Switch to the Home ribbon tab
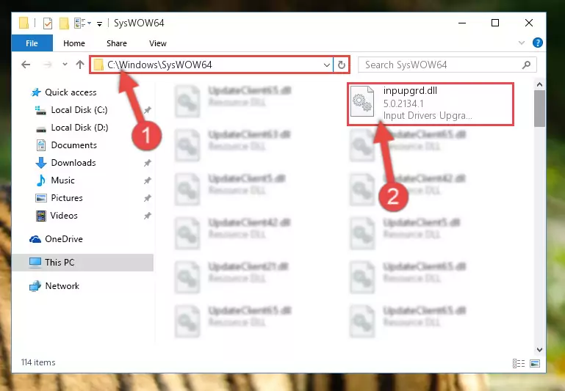Image resolution: width=565 pixels, height=391 pixels. coord(74,43)
